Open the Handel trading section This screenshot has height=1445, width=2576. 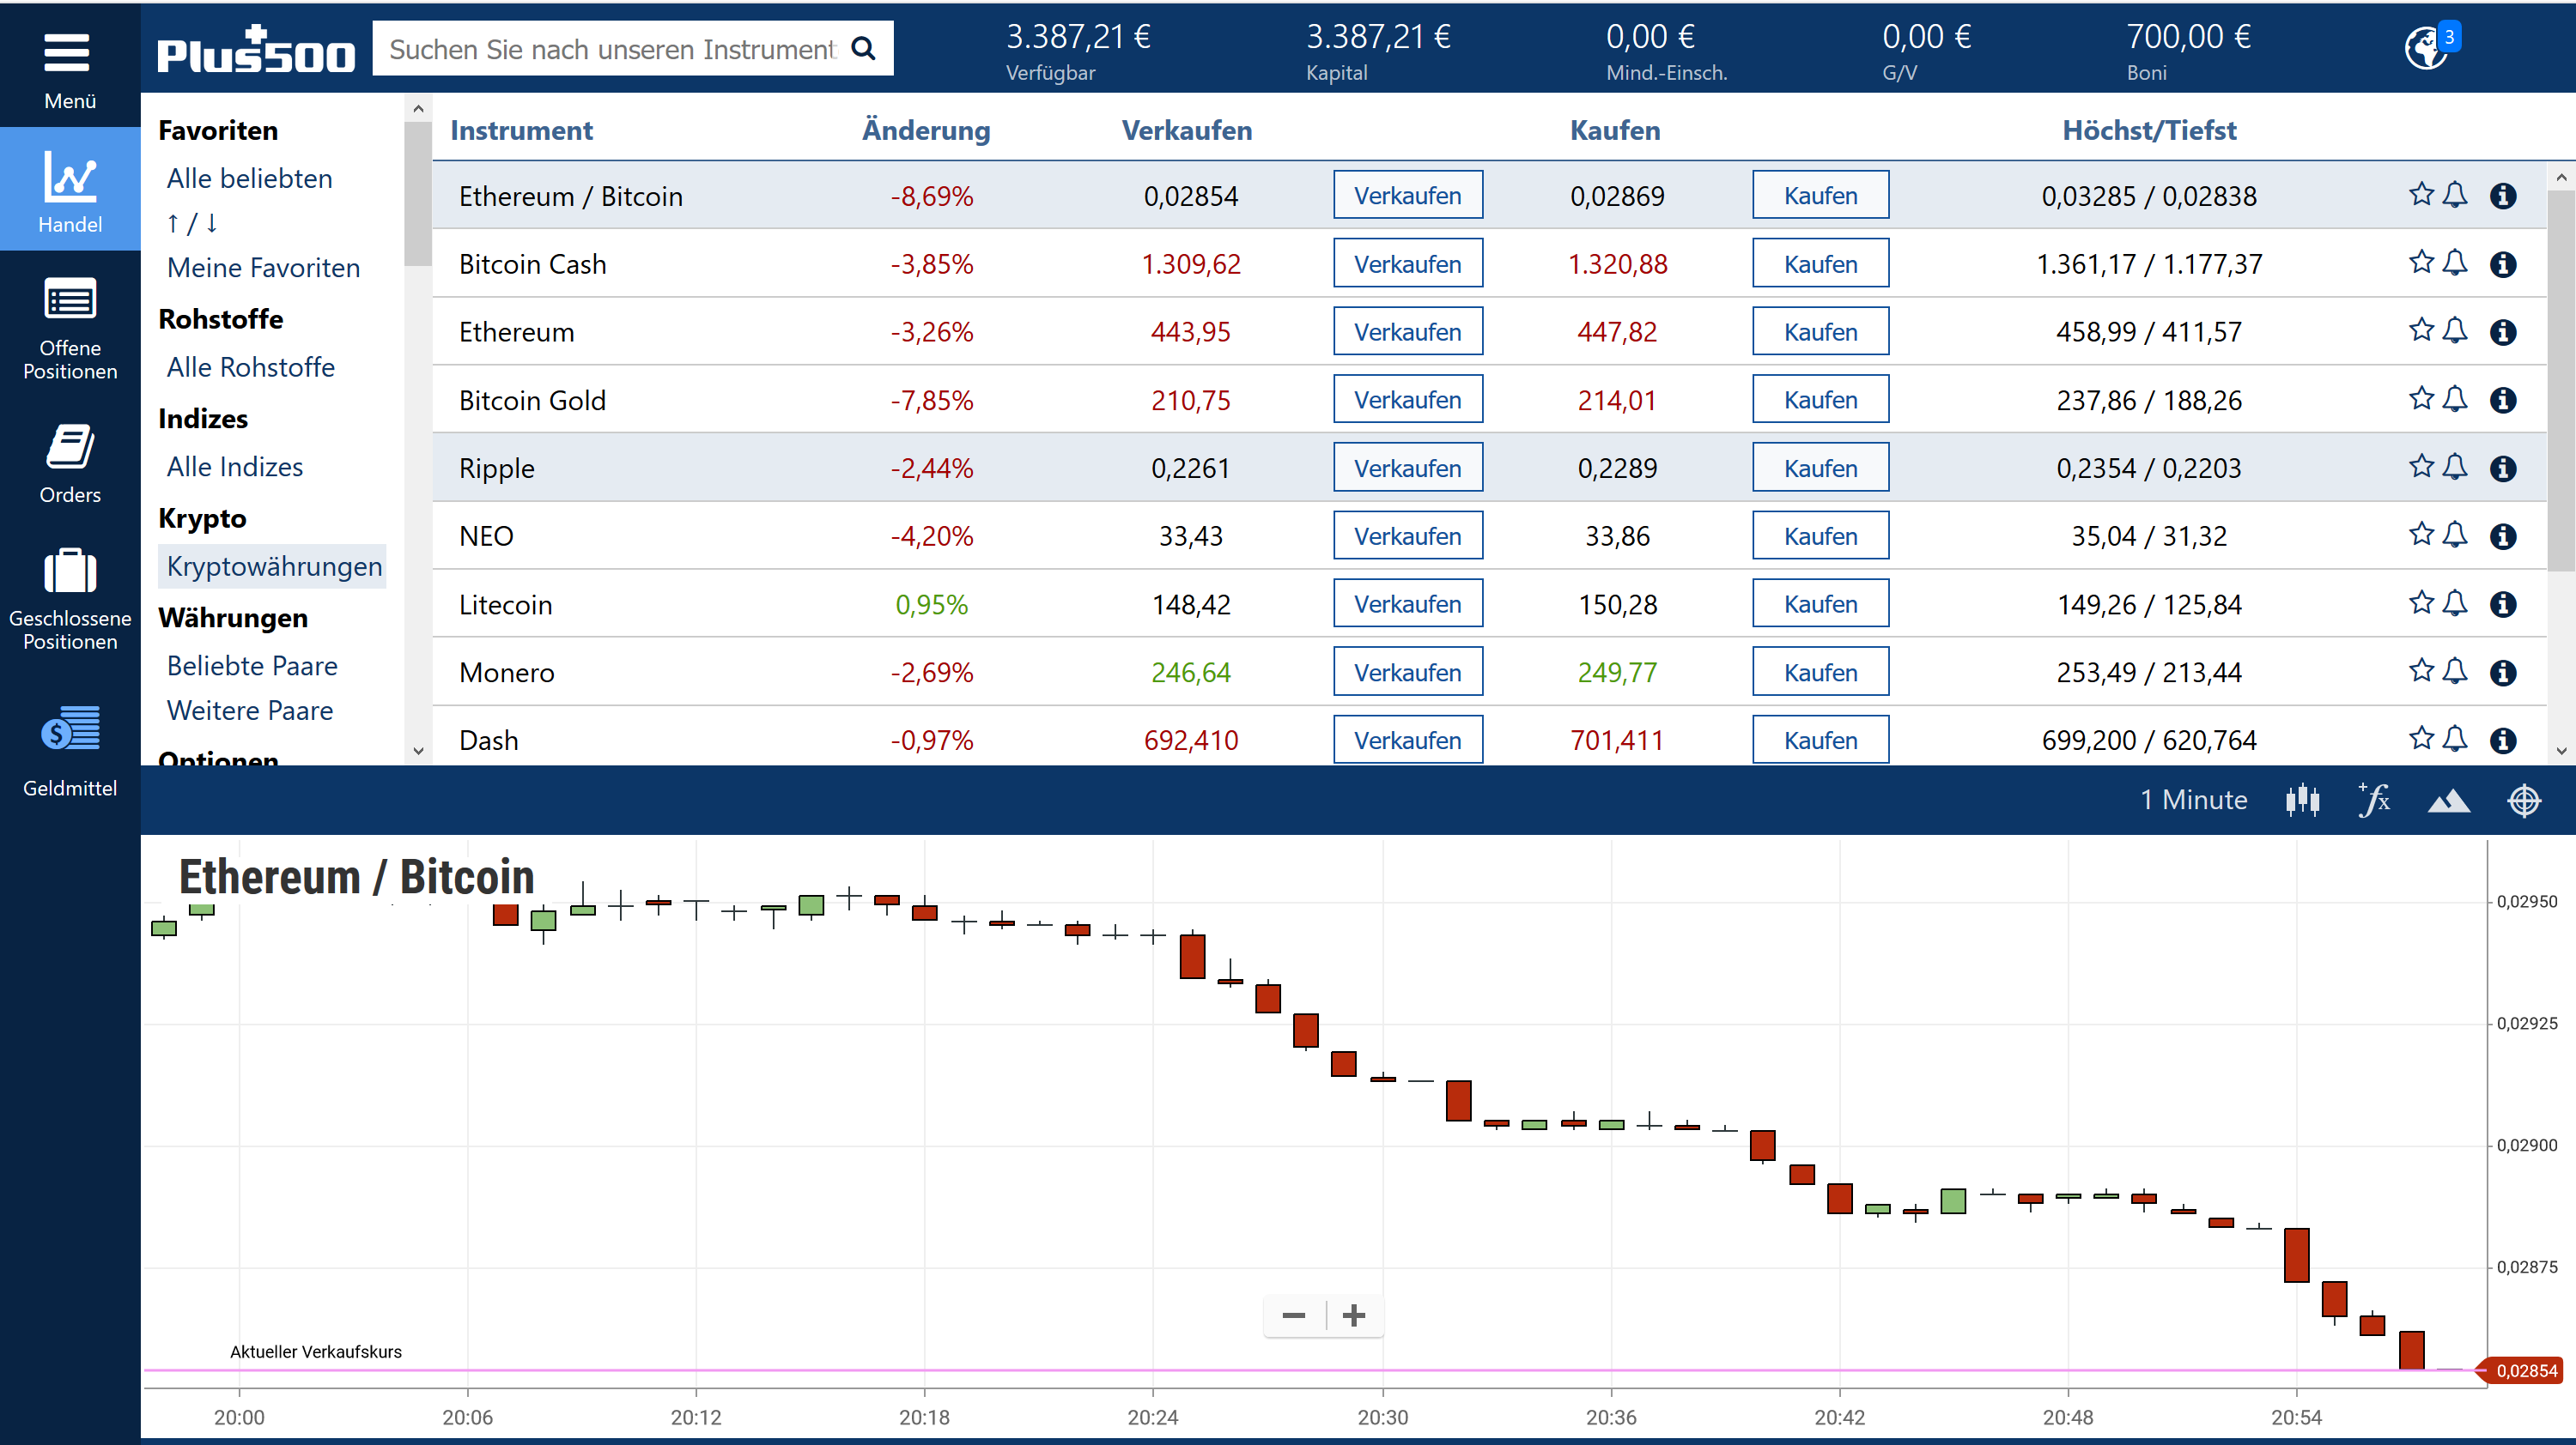click(x=70, y=190)
